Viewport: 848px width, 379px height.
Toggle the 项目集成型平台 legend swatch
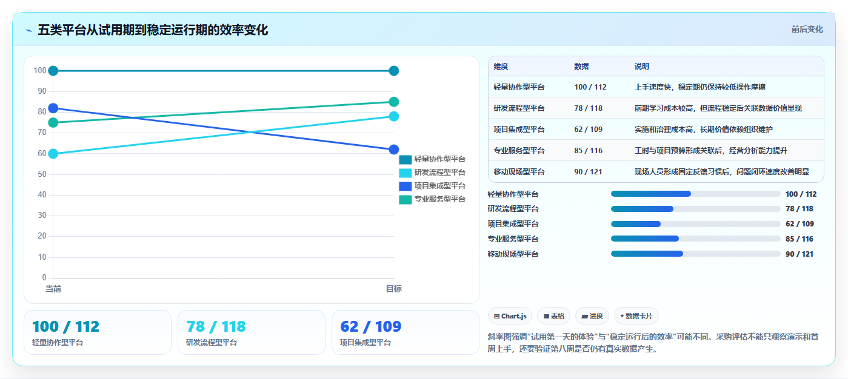coord(405,186)
